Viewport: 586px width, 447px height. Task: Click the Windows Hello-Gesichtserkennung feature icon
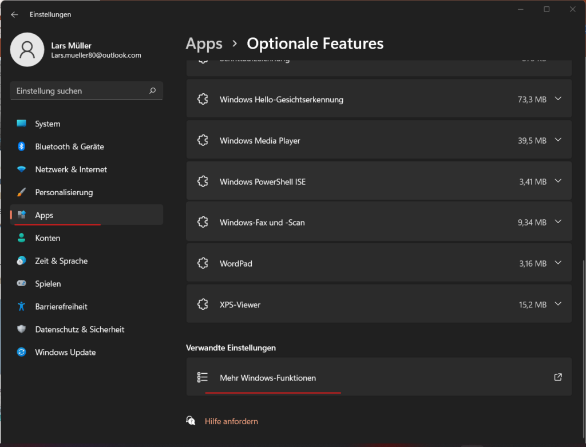(x=203, y=99)
